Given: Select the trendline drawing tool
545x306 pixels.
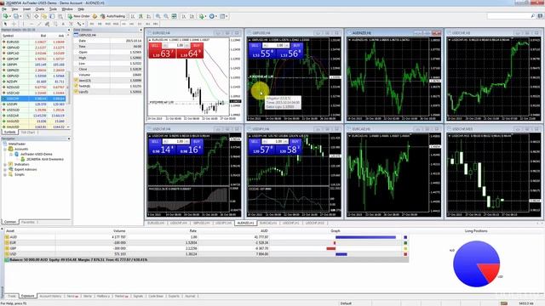Looking at the screenshot, I should tap(39, 24).
